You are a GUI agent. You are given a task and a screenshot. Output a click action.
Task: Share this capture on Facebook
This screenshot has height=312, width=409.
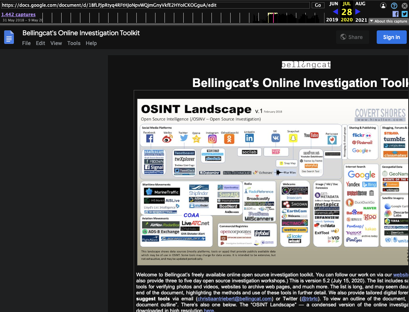395,14
